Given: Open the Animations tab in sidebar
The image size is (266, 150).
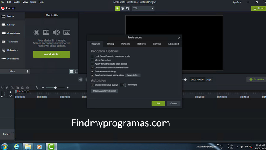Looking at the screenshot, I should click(x=12, y=58).
